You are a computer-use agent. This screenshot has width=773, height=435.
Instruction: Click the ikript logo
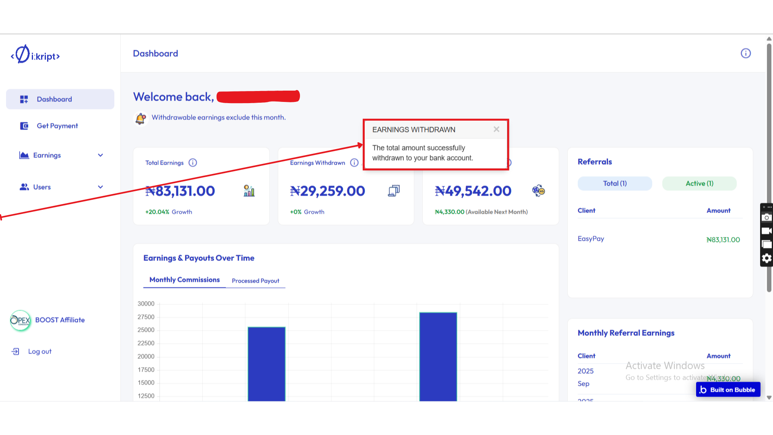click(x=35, y=55)
